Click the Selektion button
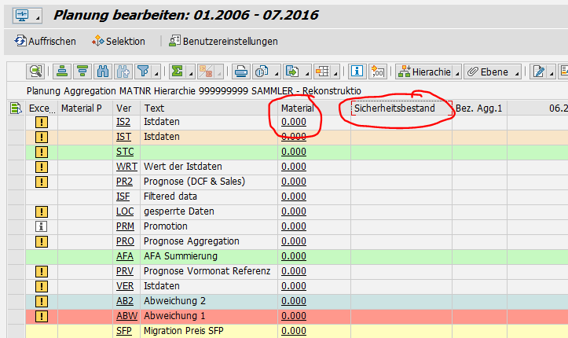Screen dimensions: 568x338 (x=119, y=41)
